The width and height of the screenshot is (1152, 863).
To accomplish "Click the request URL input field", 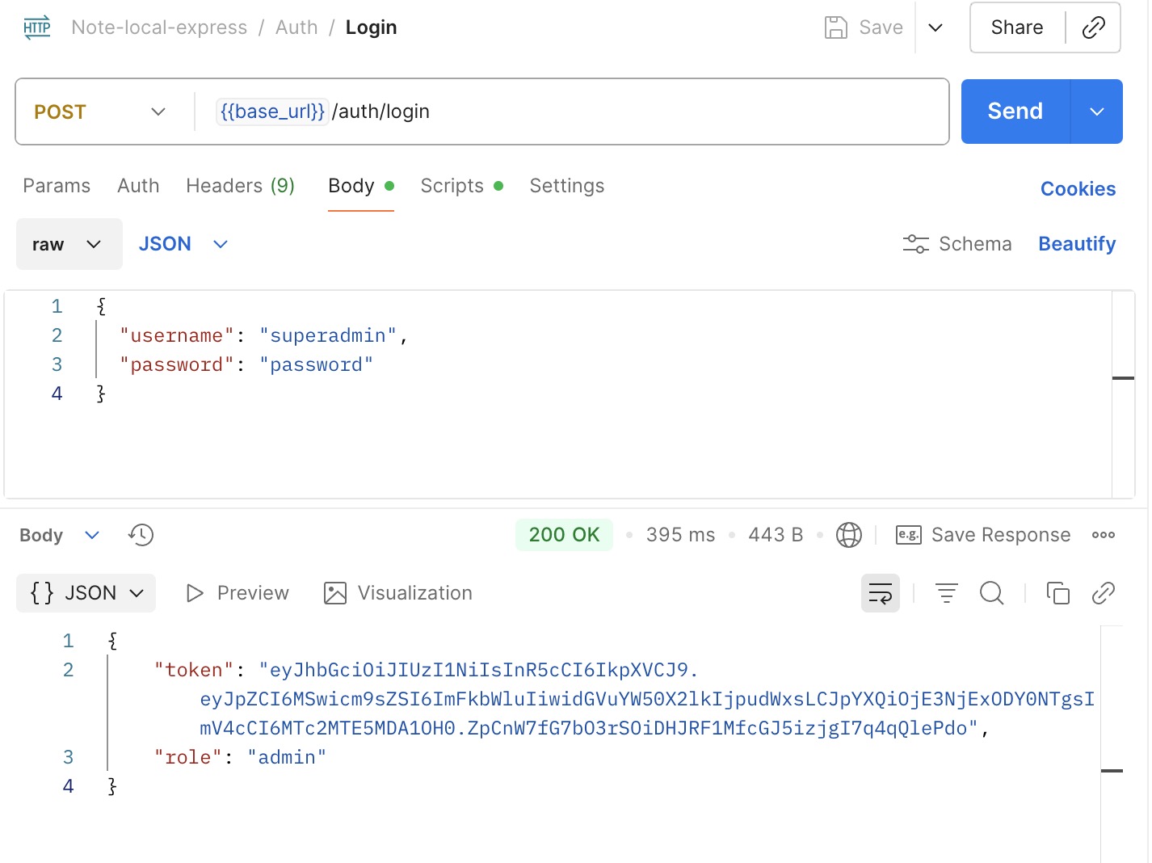I will (x=630, y=112).
